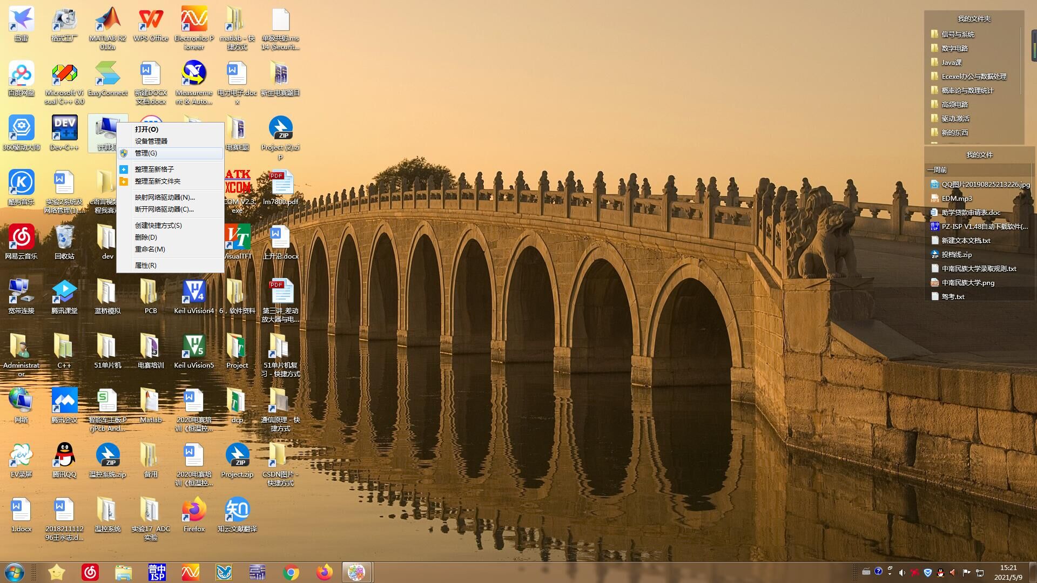Viewport: 1037px width, 583px height.
Task: Choose 管理(G) in the context menu
Action: click(170, 153)
